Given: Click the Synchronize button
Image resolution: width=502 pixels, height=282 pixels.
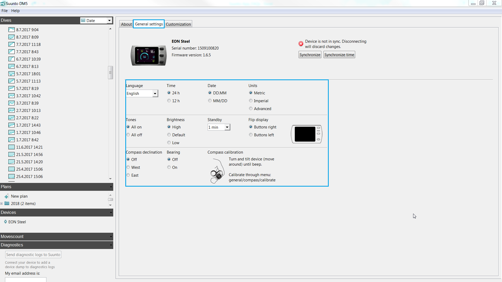Looking at the screenshot, I should coord(310,55).
